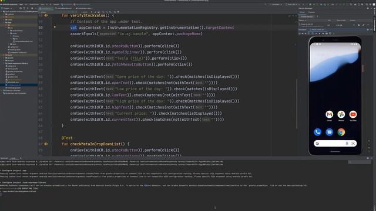Tap Google G logo in emulator search bar
Image resolution: width=376 pixels, height=211 pixels.
(317, 143)
